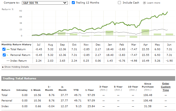Select the Index 1-Month return -0.04
Viewport: 176px width, 111px height.
coord(51,106)
